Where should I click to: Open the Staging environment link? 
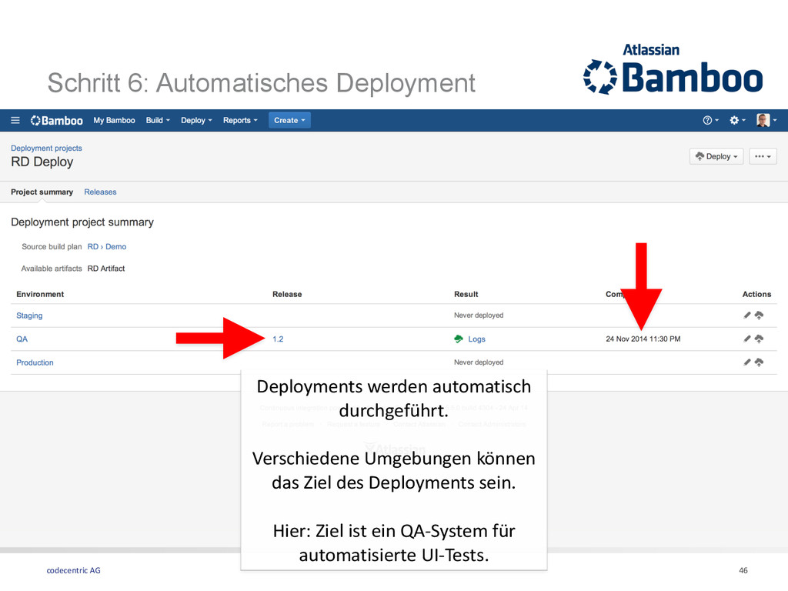click(30, 316)
